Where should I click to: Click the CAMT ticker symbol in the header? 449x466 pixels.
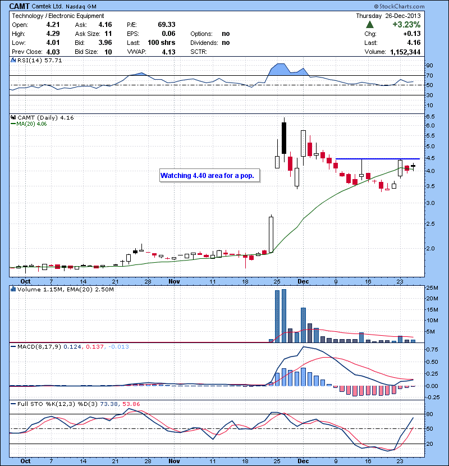(20, 6)
